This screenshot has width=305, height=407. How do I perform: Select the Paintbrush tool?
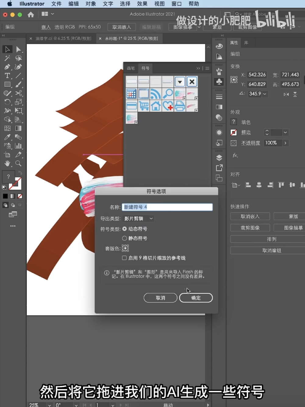[18, 84]
